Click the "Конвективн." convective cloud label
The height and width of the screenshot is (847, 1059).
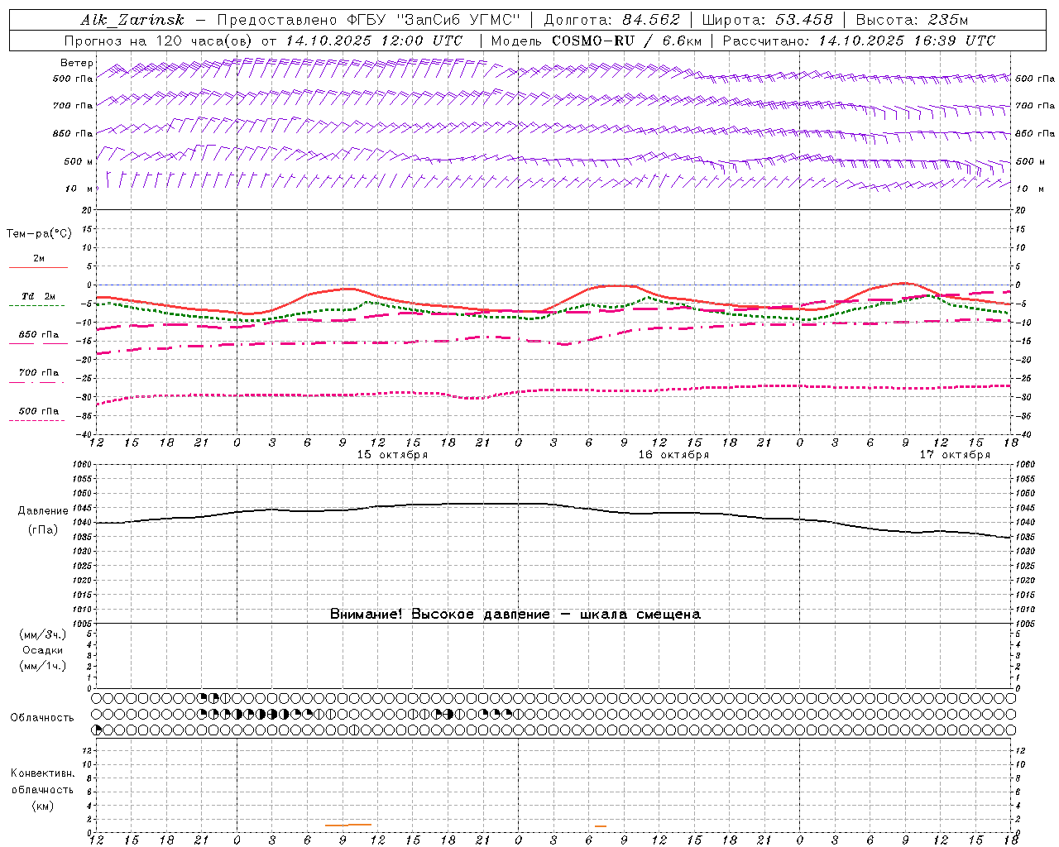[x=42, y=773]
